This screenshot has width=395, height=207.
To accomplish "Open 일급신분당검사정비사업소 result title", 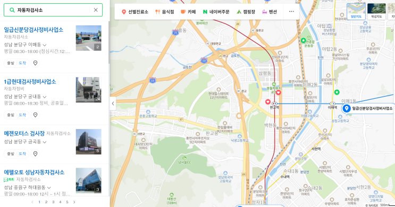I will (x=33, y=30).
